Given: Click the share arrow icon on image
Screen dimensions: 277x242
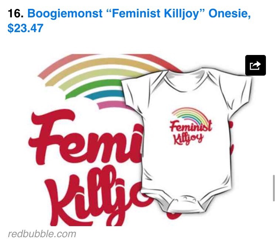Looking at the screenshot, I should point(255,65).
